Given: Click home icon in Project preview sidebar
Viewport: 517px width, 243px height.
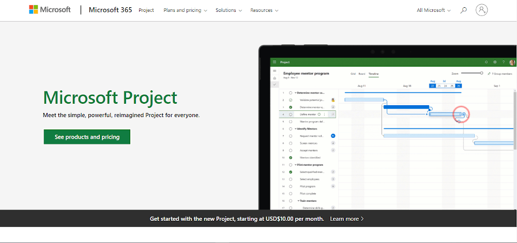Looking at the screenshot, I should (275, 78).
